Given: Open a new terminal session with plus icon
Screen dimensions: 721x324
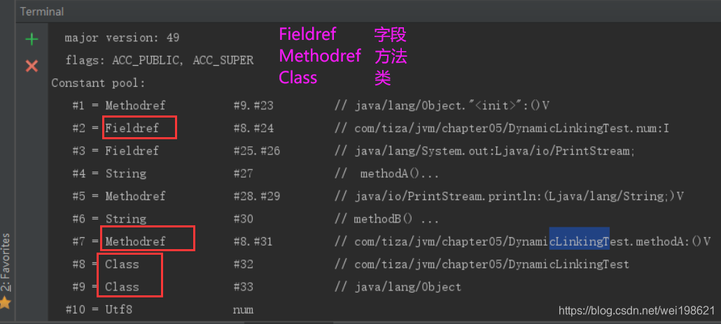Looking at the screenshot, I should pyautogui.click(x=31, y=39).
